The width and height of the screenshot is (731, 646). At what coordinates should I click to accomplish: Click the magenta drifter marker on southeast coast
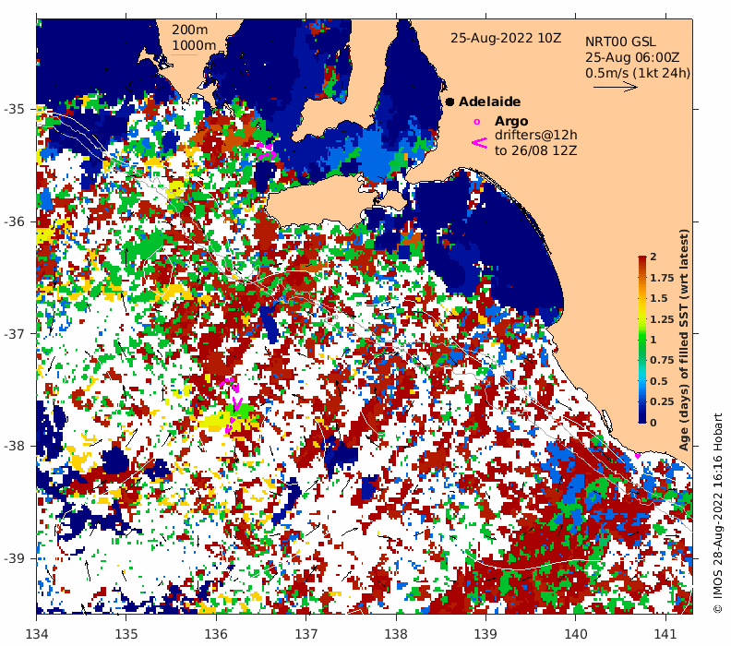click(x=638, y=455)
